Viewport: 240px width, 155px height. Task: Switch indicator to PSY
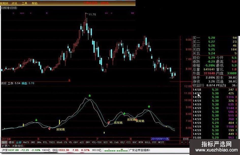[x=154, y=143]
